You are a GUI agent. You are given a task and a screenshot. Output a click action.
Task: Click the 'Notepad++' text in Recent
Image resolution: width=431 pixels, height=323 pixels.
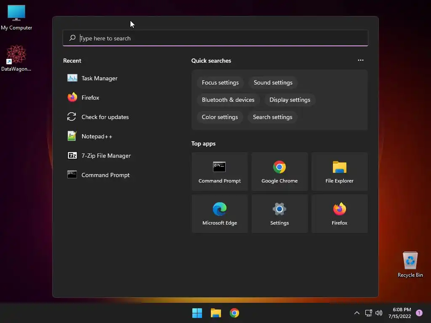point(97,137)
